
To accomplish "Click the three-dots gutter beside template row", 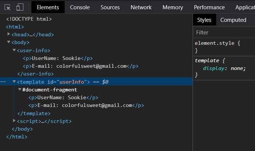I will pos(3,82).
